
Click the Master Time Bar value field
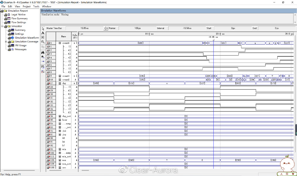85,28
